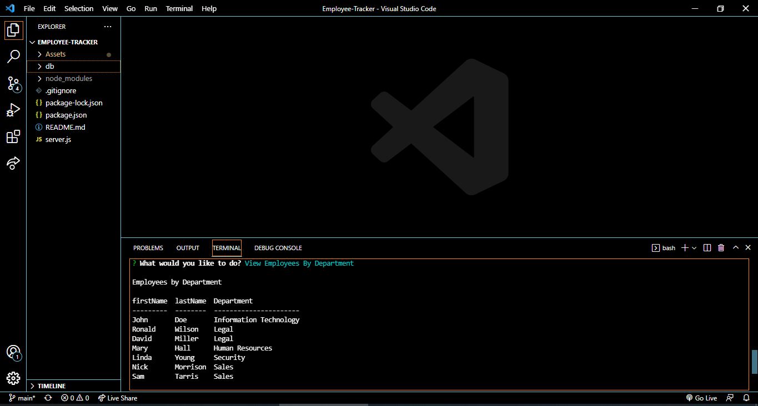This screenshot has width=758, height=406.
Task: Open the Terminal menu
Action: pos(179,8)
